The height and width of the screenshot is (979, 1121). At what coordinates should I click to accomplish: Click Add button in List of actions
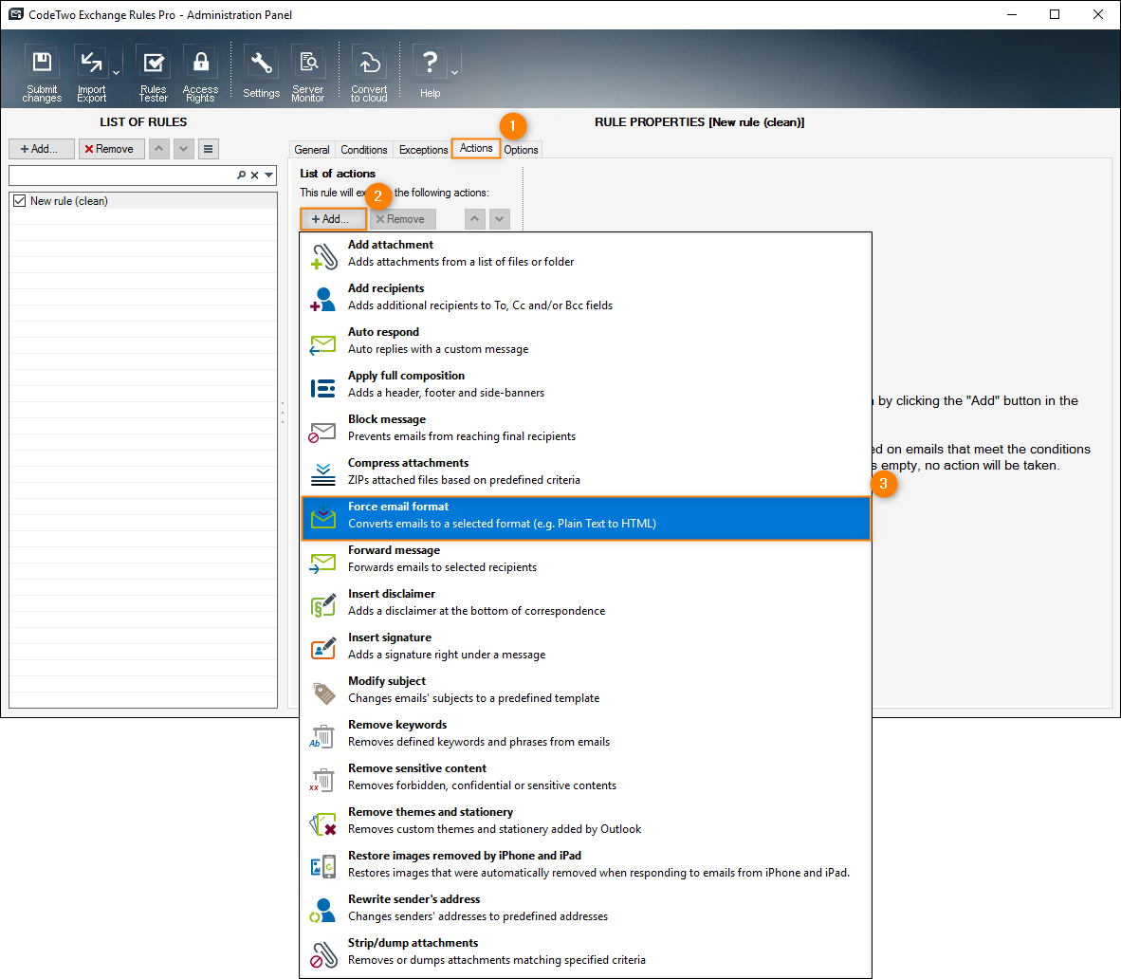[x=333, y=219]
